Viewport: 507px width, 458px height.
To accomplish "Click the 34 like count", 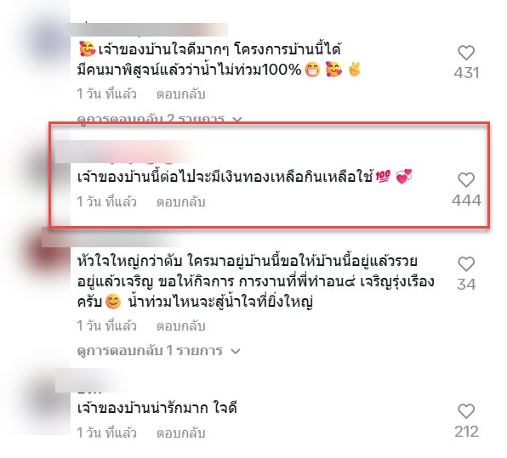I will 466,285.
